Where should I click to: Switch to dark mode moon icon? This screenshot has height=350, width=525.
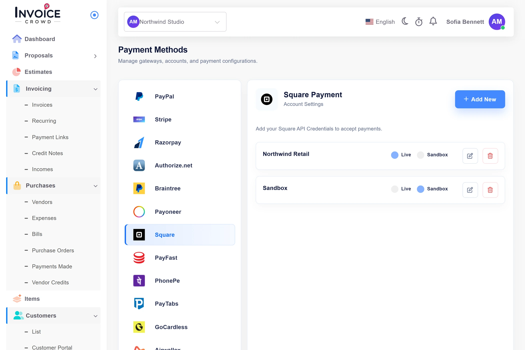[x=405, y=21]
